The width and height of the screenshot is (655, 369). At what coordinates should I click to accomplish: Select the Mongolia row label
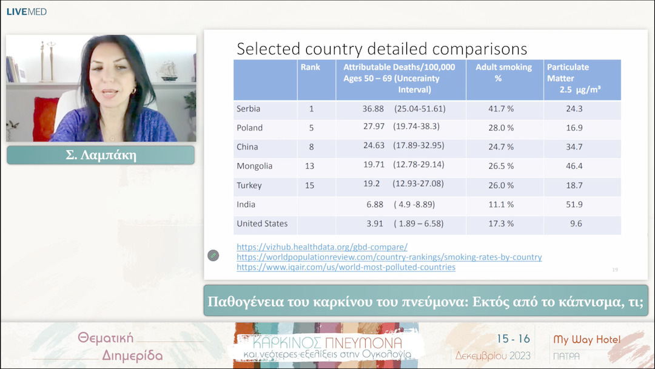pyautogui.click(x=255, y=166)
